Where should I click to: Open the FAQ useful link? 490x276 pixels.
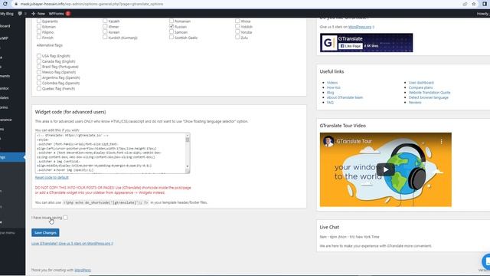pyautogui.click(x=330, y=102)
